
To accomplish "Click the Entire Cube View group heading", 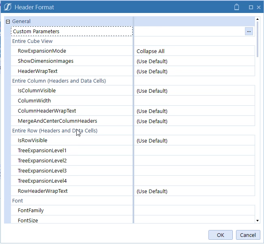I will click(32, 41).
